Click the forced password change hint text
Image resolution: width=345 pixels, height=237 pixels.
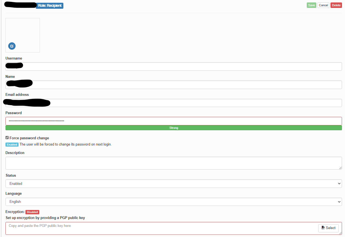(66, 144)
